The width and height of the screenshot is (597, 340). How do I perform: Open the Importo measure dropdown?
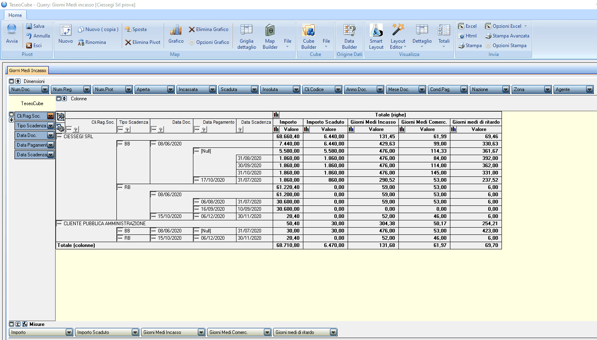click(x=69, y=332)
